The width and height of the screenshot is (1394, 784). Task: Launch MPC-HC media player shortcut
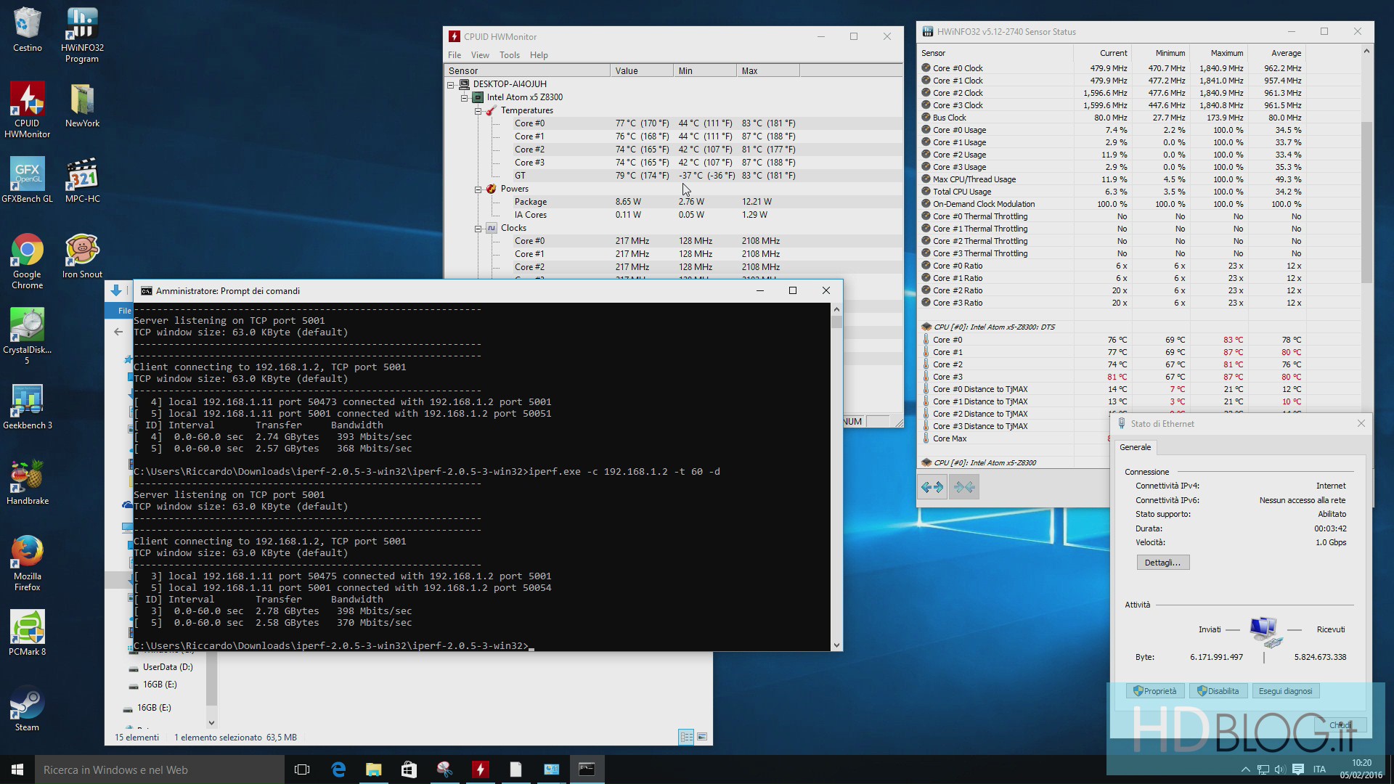[82, 179]
